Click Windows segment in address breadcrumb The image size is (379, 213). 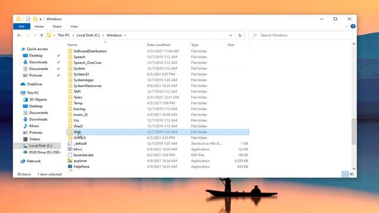114,35
